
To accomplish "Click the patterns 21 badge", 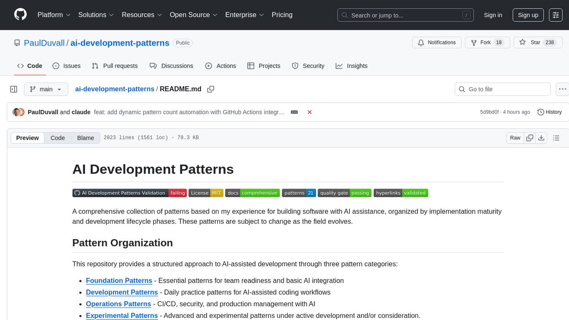I will click(299, 193).
